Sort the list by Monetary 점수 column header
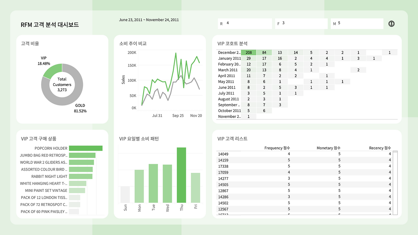Screen dimensions: 418x235 tap(328, 148)
